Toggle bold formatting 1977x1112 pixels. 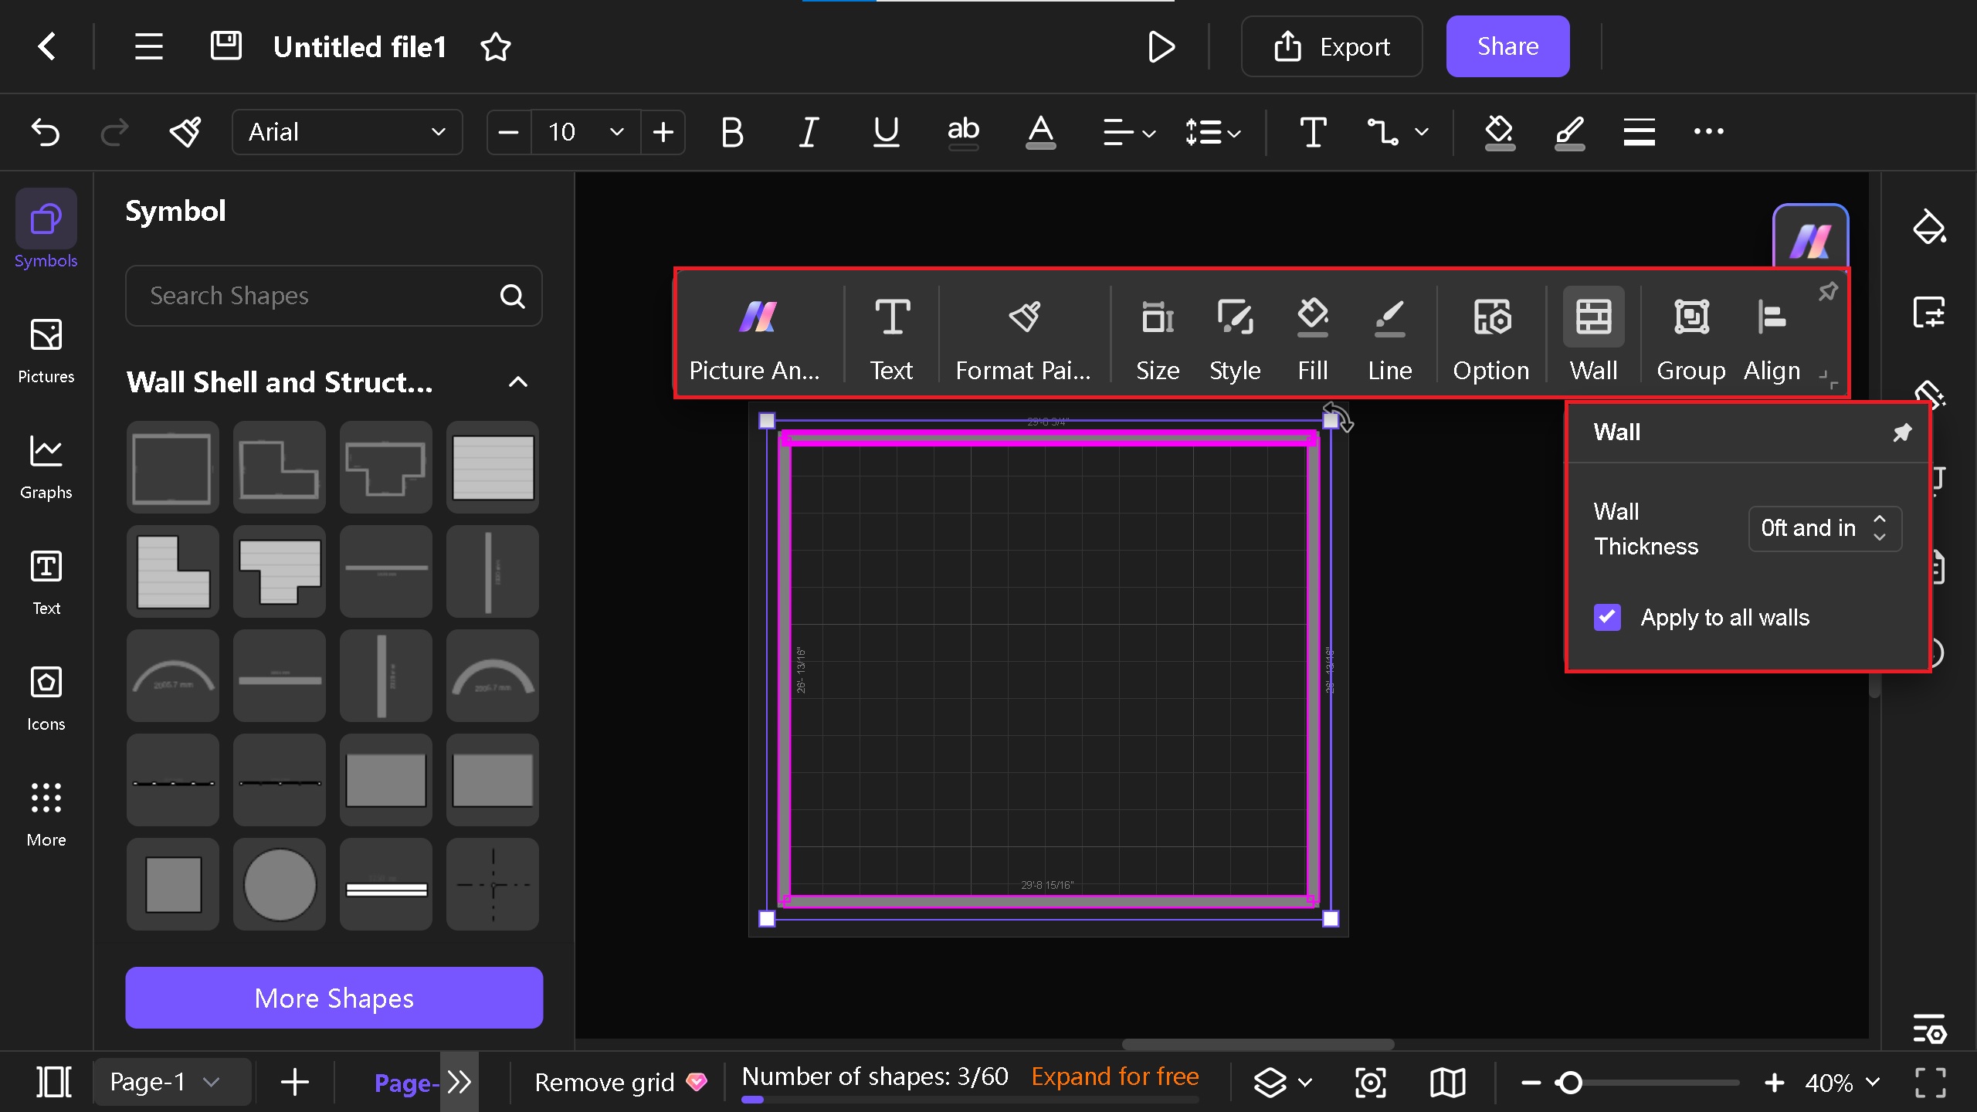pos(731,132)
